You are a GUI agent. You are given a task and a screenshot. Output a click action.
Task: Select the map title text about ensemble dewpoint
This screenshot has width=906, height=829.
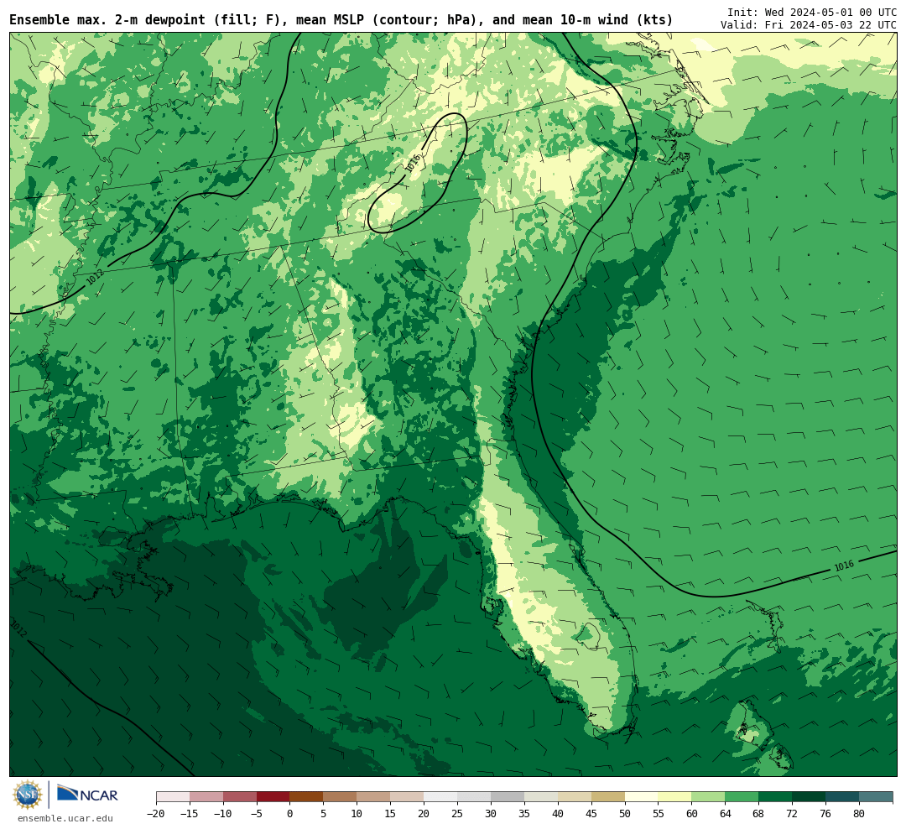341,19
